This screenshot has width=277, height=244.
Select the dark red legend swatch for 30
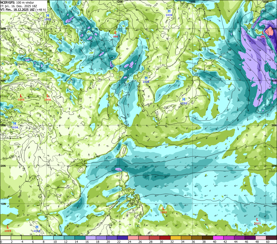pyautogui.click(x=165, y=238)
